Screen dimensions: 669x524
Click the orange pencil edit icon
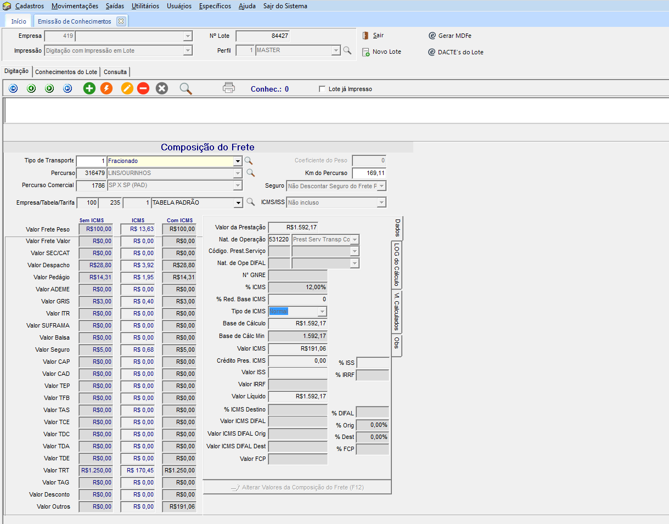[x=127, y=88]
